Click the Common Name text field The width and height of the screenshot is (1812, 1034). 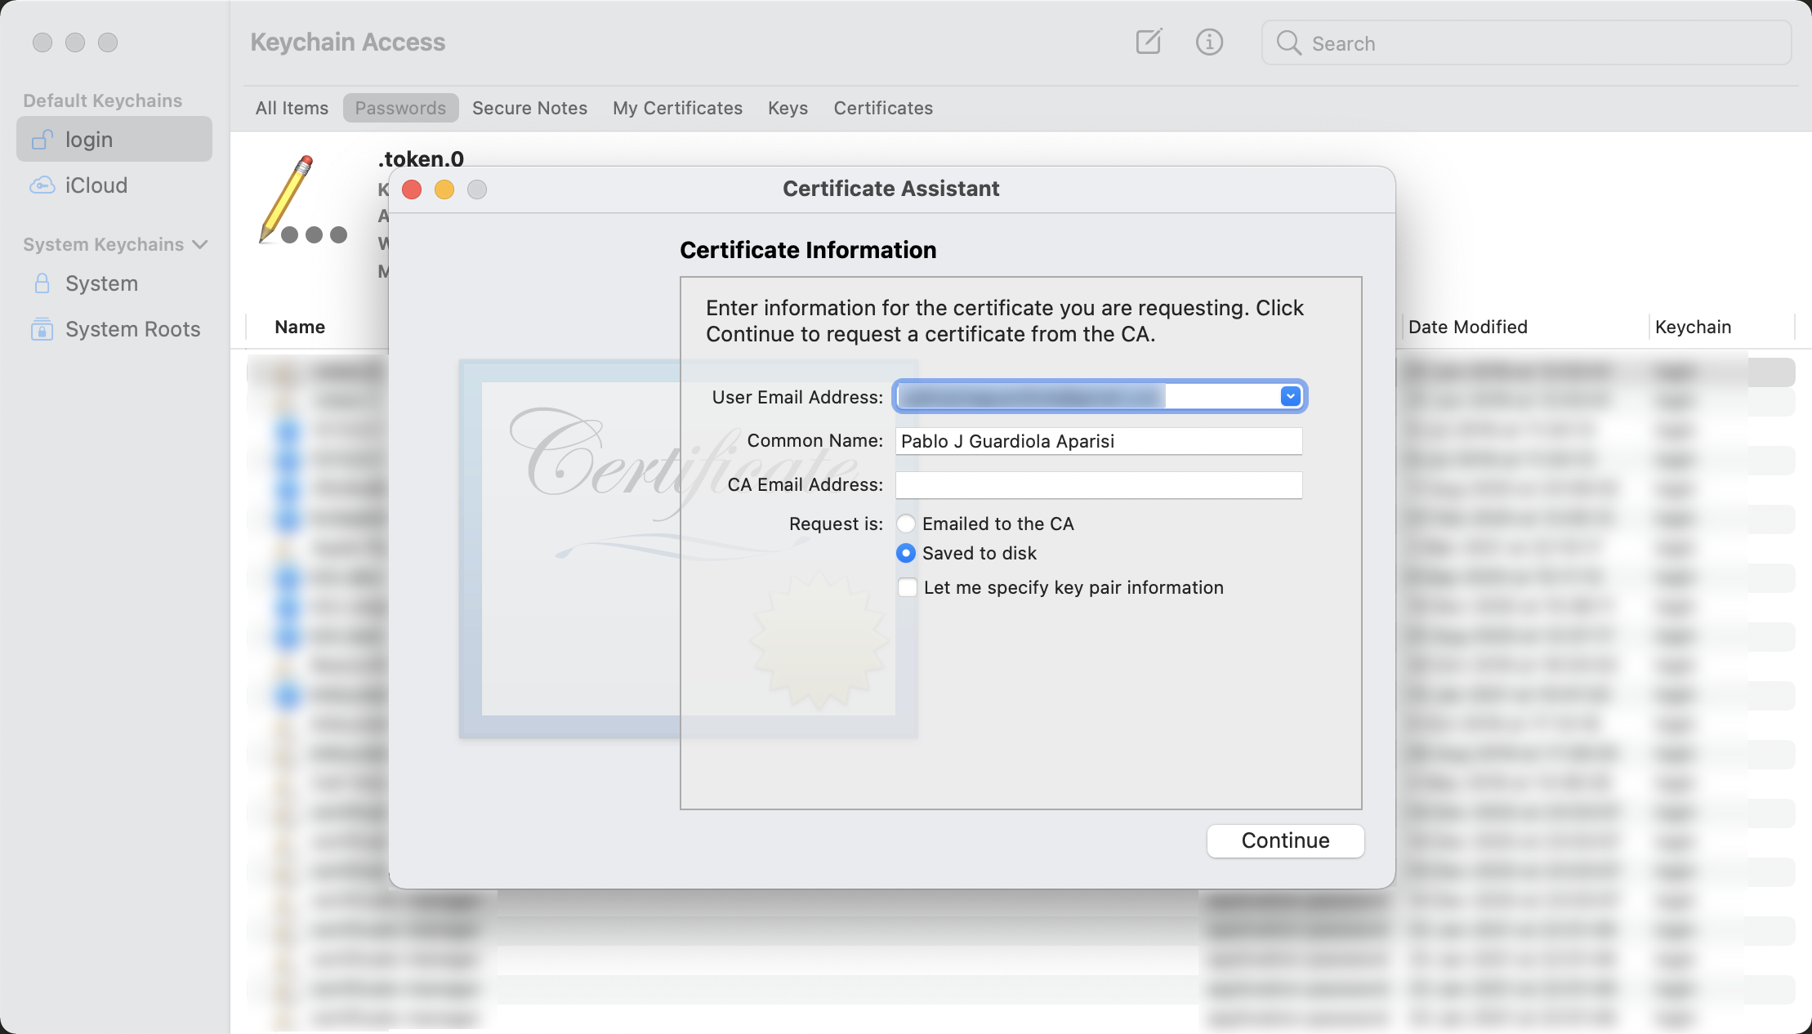pos(1098,441)
